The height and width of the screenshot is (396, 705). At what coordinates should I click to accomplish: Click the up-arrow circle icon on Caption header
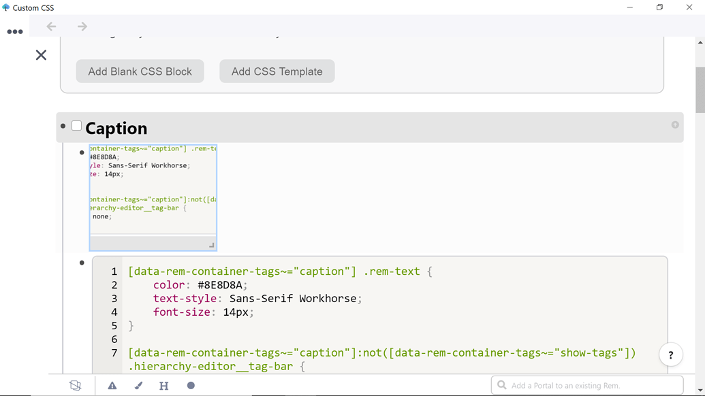tap(675, 125)
